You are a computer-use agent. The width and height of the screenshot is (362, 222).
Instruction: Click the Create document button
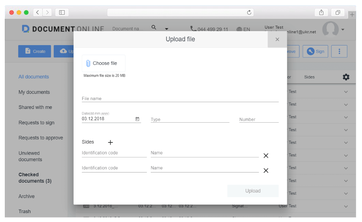pyautogui.click(x=35, y=51)
